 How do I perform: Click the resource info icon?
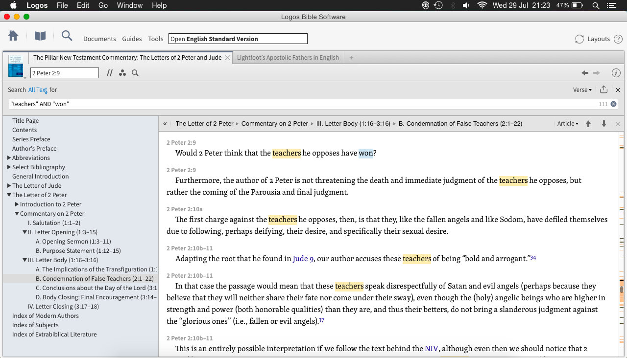pyautogui.click(x=616, y=73)
